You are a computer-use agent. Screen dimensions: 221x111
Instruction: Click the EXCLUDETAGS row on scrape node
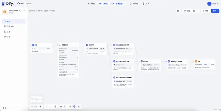[68, 48]
